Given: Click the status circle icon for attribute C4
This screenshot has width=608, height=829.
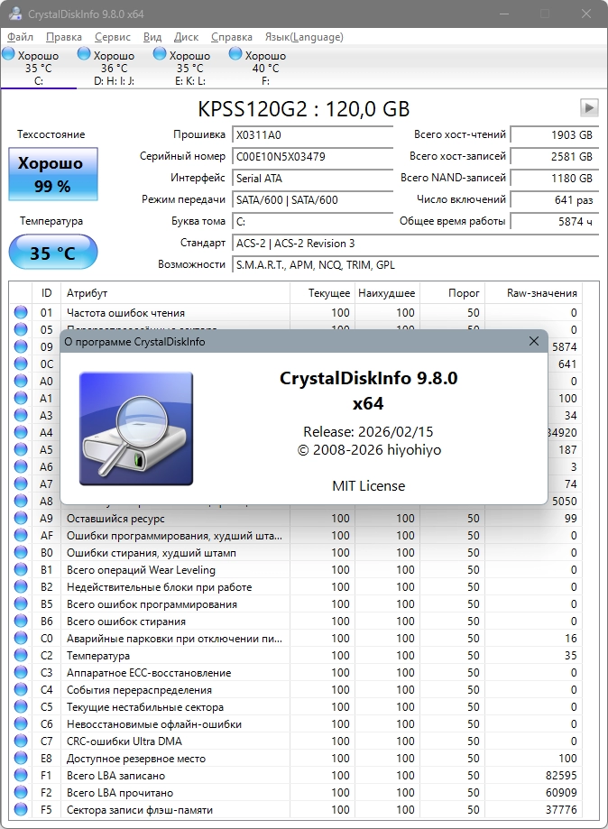Looking at the screenshot, I should pyautogui.click(x=21, y=689).
